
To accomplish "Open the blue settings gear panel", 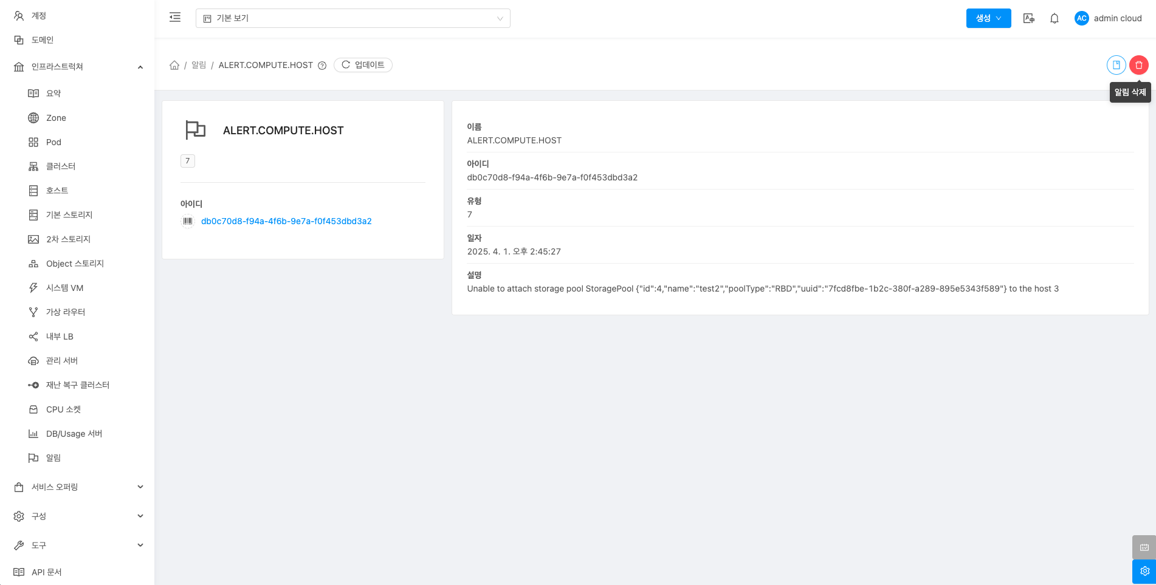I will pos(1144,572).
